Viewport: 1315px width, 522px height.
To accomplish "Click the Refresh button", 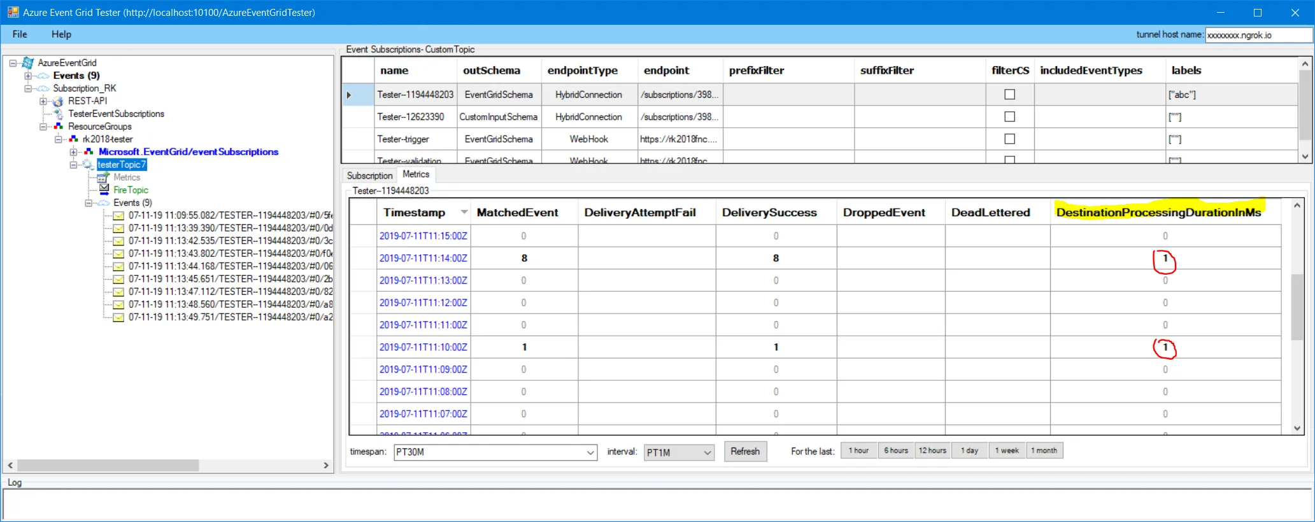I will [745, 451].
